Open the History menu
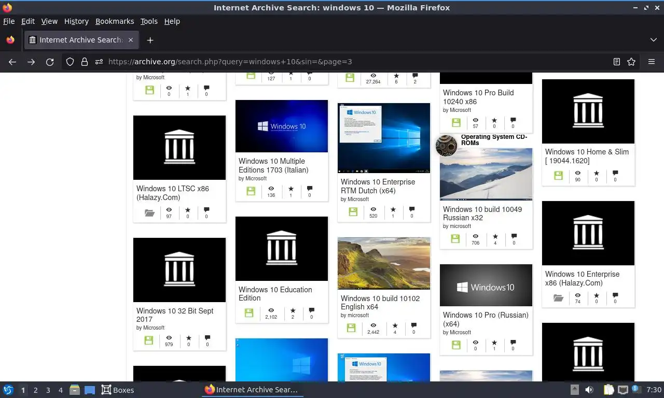Viewport: 664px width, 398px height. pyautogui.click(x=76, y=21)
